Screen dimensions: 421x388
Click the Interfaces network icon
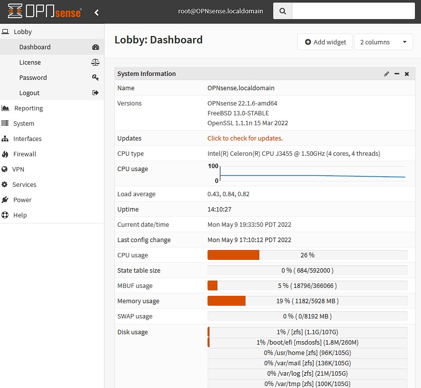[5, 139]
